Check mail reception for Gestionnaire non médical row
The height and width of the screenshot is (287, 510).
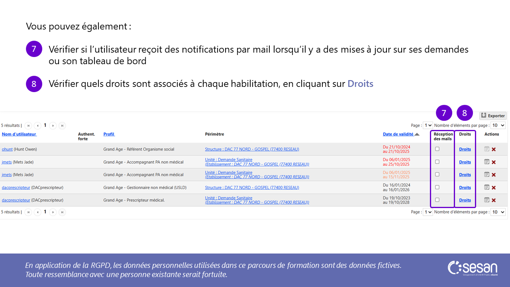pyautogui.click(x=437, y=187)
